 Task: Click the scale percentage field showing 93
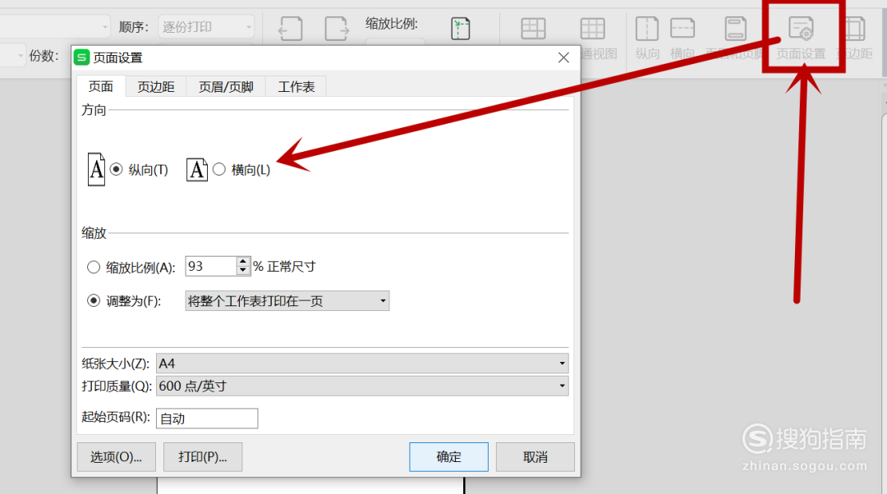point(211,266)
